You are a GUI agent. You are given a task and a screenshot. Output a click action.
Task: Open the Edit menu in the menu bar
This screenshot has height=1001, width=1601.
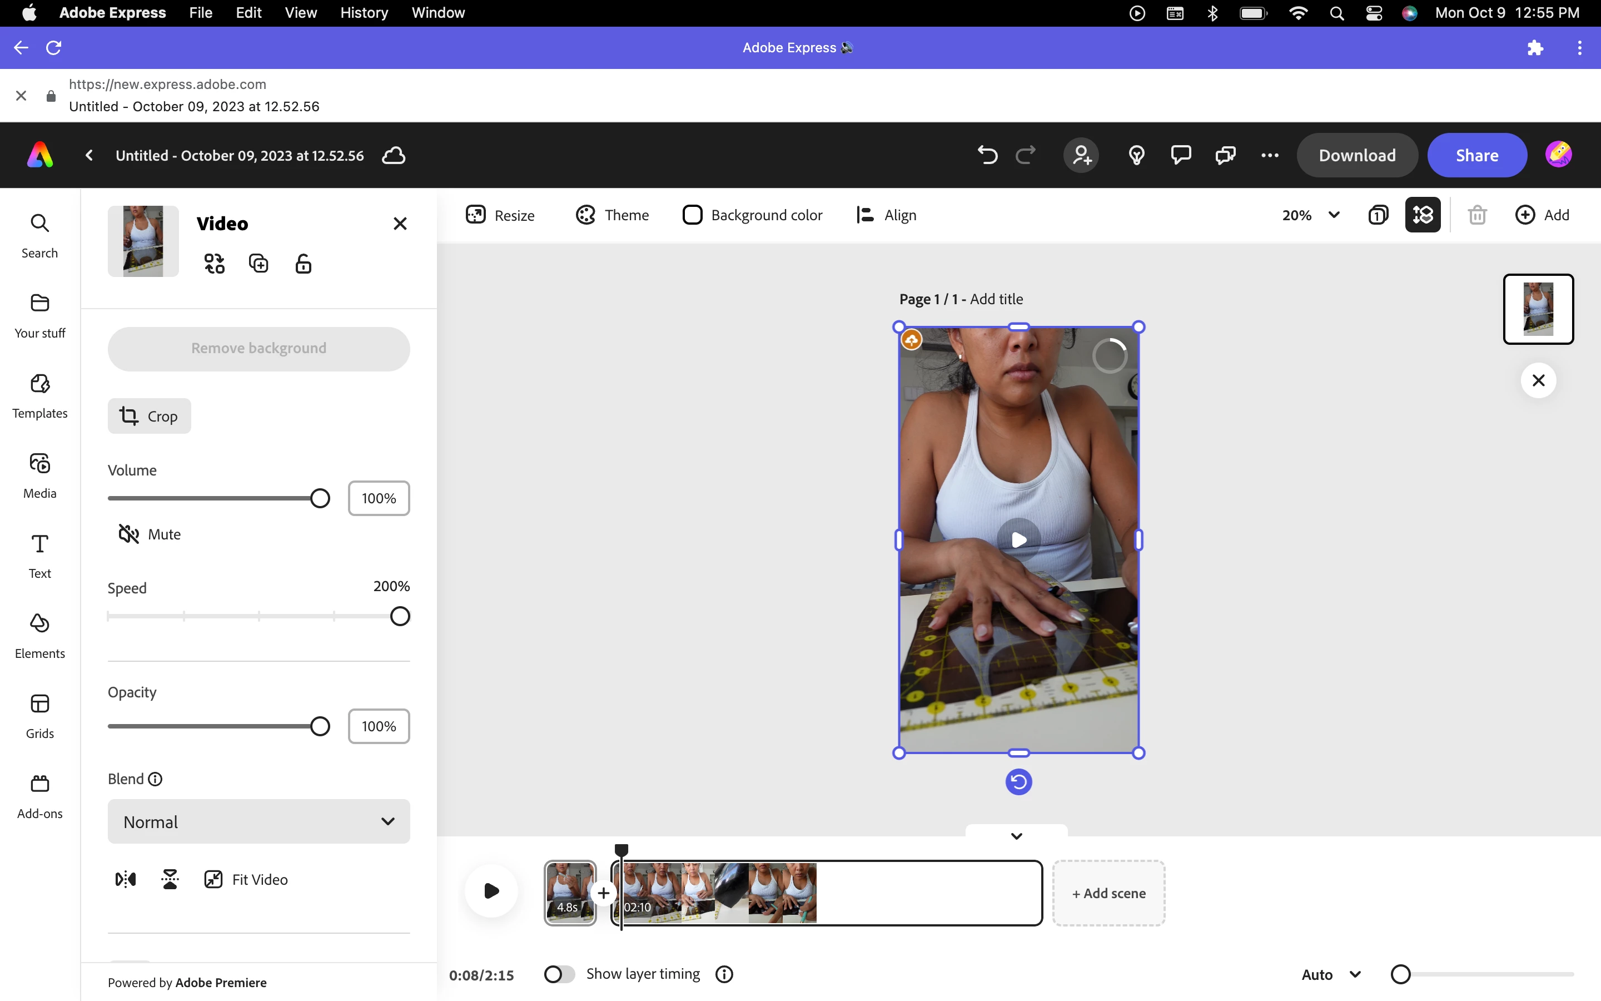pos(248,13)
